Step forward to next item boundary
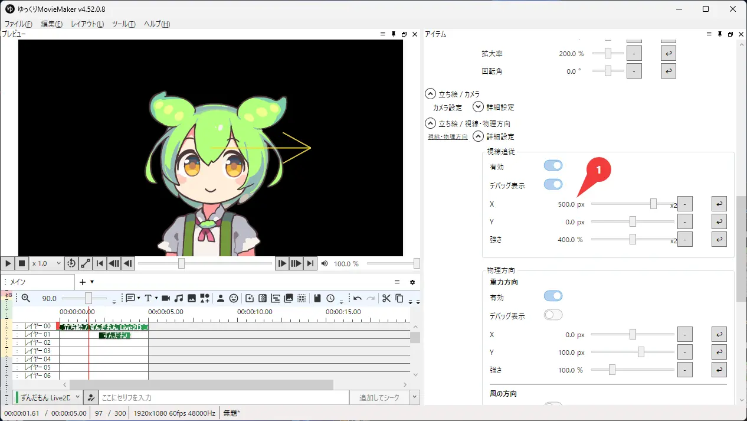The height and width of the screenshot is (421, 747). [x=296, y=263]
